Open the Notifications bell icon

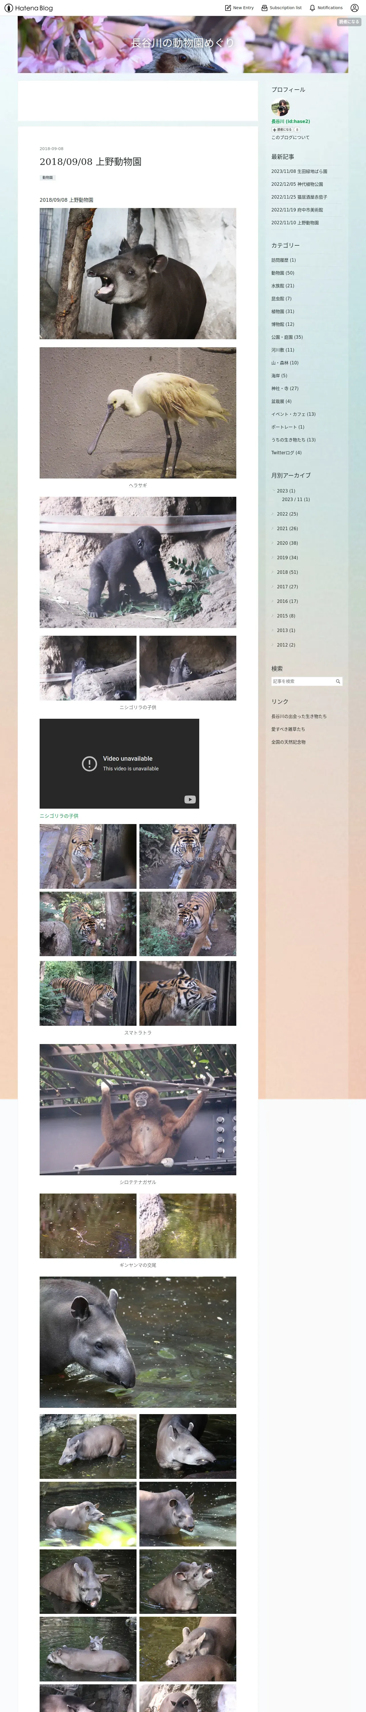312,8
